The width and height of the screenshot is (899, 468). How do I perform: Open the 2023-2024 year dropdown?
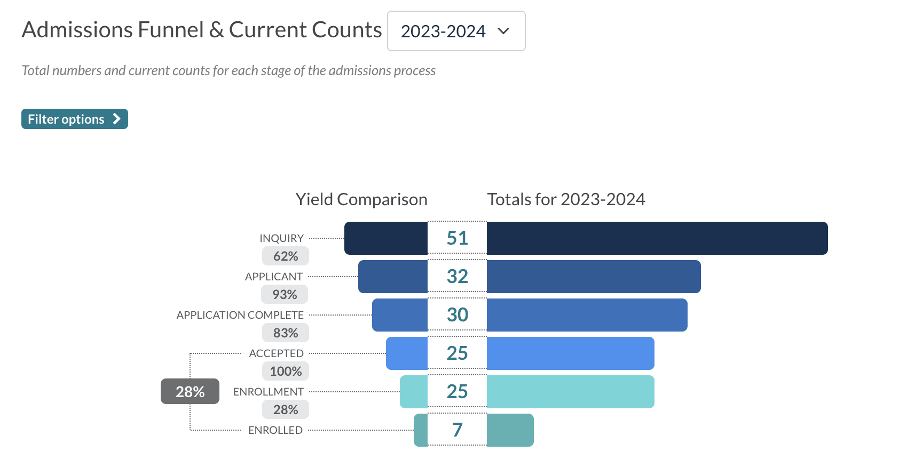[x=456, y=31]
